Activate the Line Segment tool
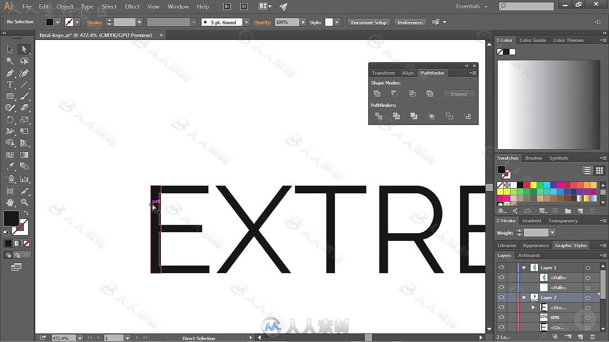609x342 pixels. 24,85
